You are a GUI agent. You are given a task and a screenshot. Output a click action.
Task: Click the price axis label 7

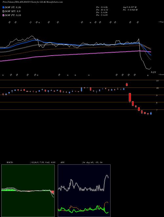click(x=157, y=110)
